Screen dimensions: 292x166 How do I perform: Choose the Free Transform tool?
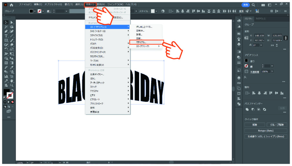[12, 54]
